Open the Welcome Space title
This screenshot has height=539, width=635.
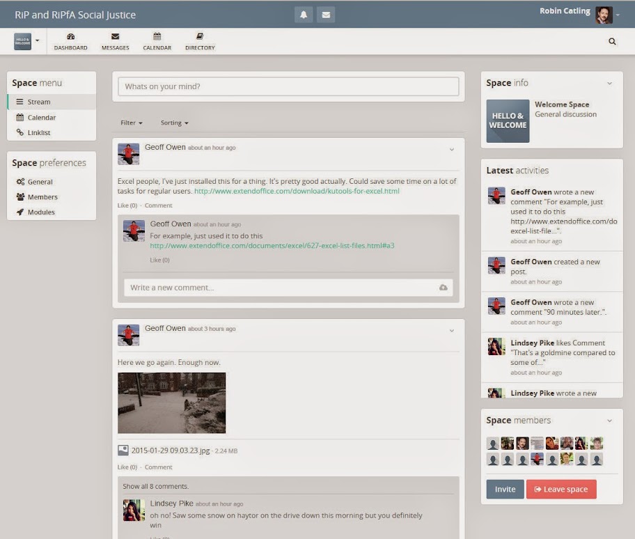click(562, 104)
